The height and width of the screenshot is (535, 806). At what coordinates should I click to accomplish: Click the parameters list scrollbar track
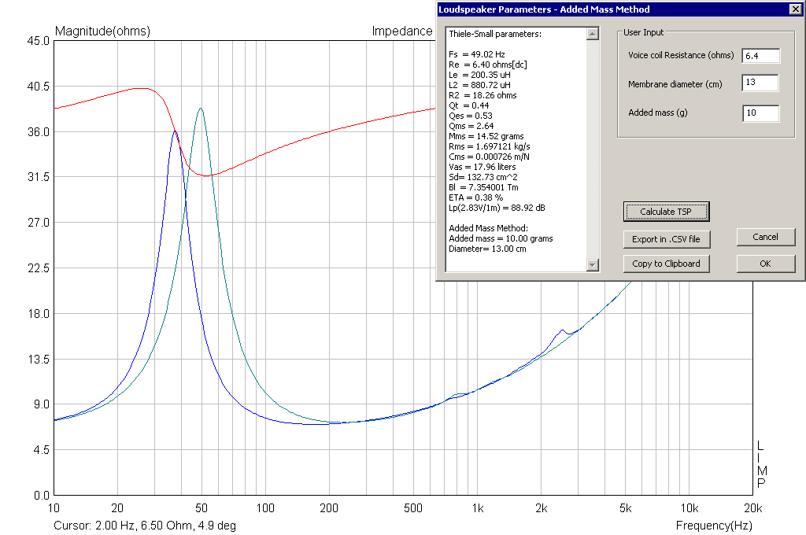point(593,149)
